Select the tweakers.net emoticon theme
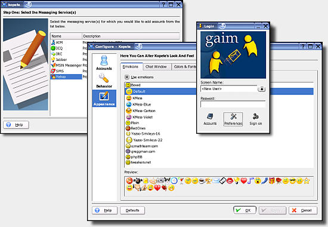Screen dimensions: 328x227 tap(138, 162)
